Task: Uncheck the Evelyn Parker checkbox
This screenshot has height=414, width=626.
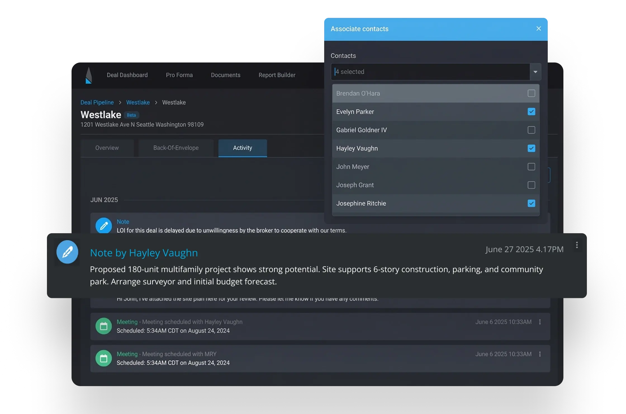Action: (x=531, y=112)
